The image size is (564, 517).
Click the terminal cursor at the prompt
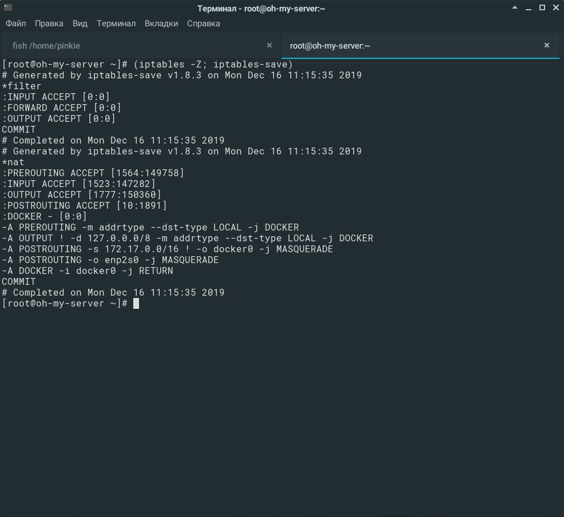pyautogui.click(x=136, y=304)
